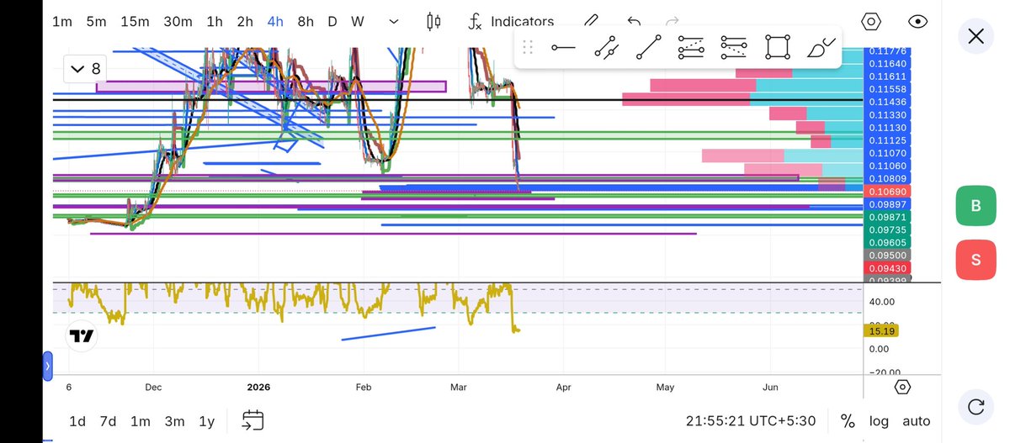
Task: Collapse the indicator legend showing 8
Action: coord(84,69)
